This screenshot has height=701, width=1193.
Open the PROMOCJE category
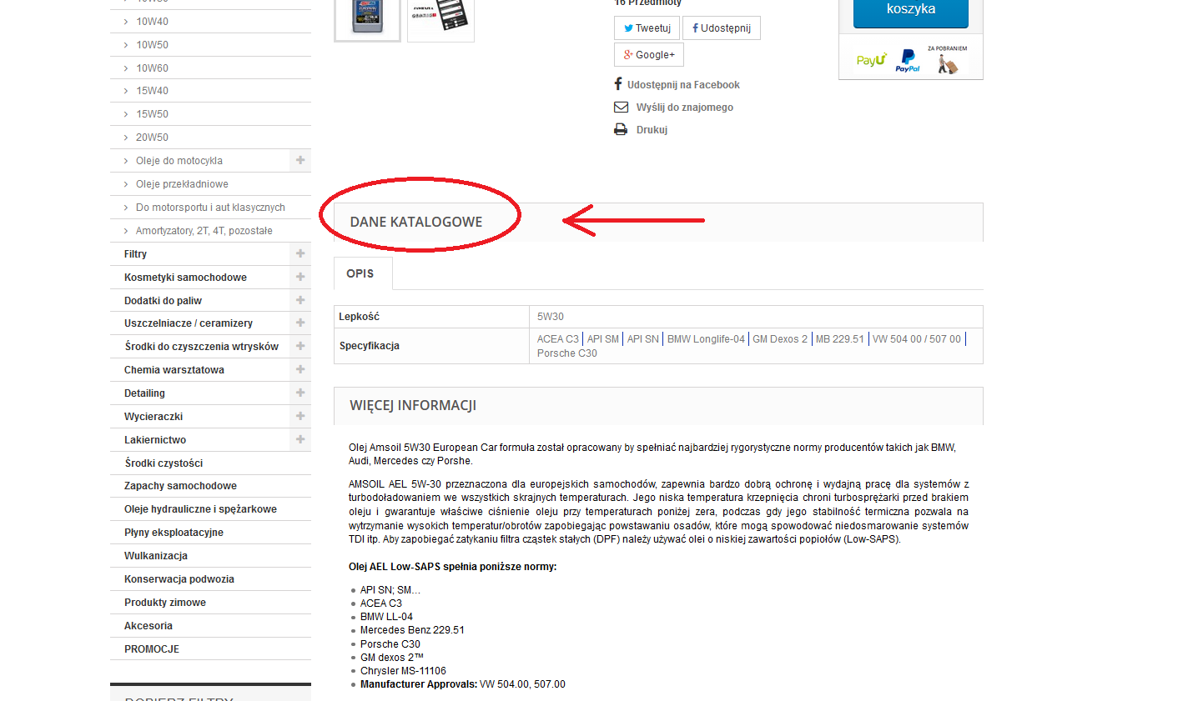(152, 649)
